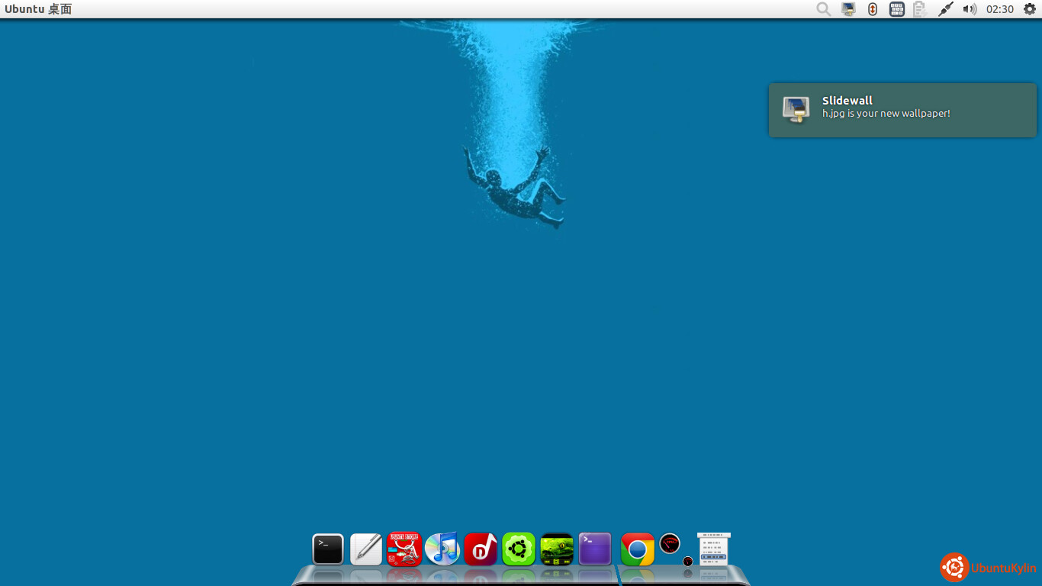
Task: Click the orange up-down arrow indicator
Action: tap(873, 9)
